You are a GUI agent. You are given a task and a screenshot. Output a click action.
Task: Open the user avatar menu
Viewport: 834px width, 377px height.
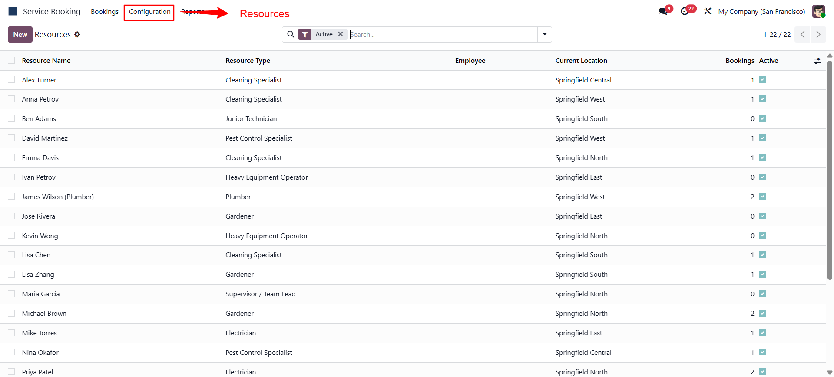[x=819, y=11]
